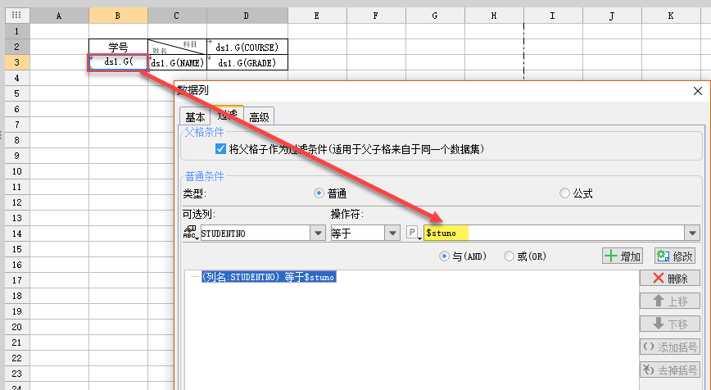Open the 等于 operator dropdown
Viewport: 711px width, 390px height.
392,233
